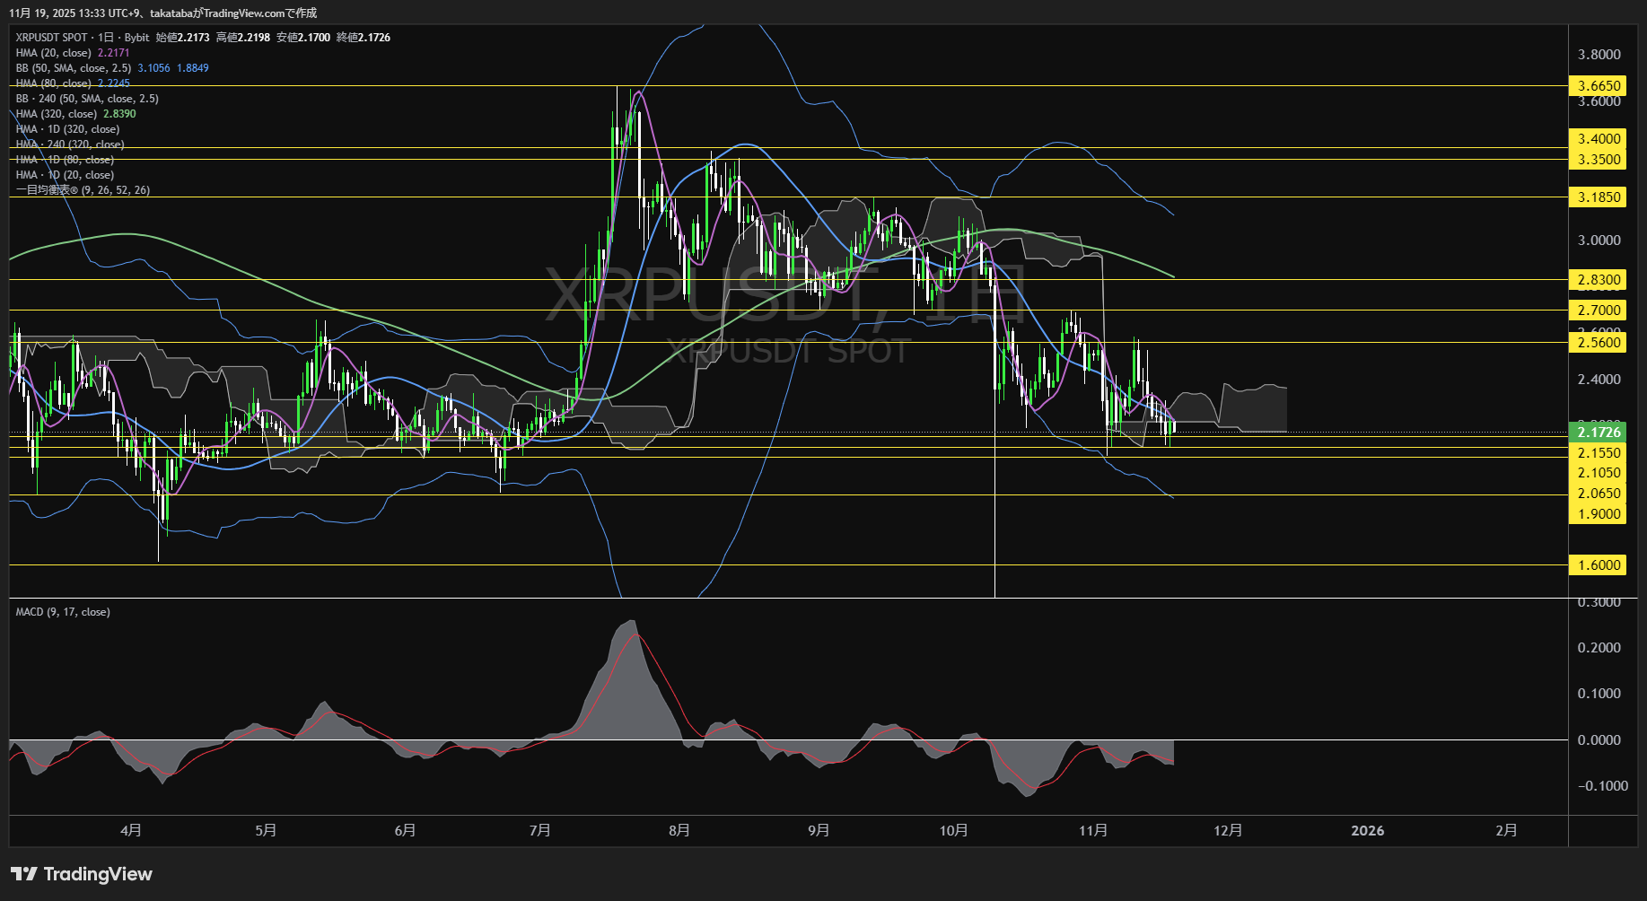Select the MACD (9, 17, close) pane legend
Image resolution: width=1647 pixels, height=901 pixels.
pyautogui.click(x=63, y=611)
